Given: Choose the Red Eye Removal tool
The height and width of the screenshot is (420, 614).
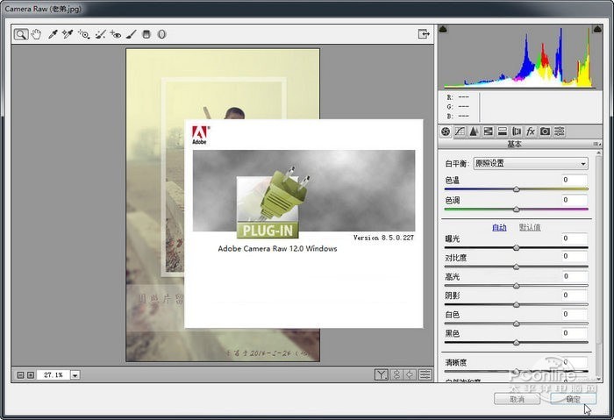Looking at the screenshot, I should coord(115,34).
